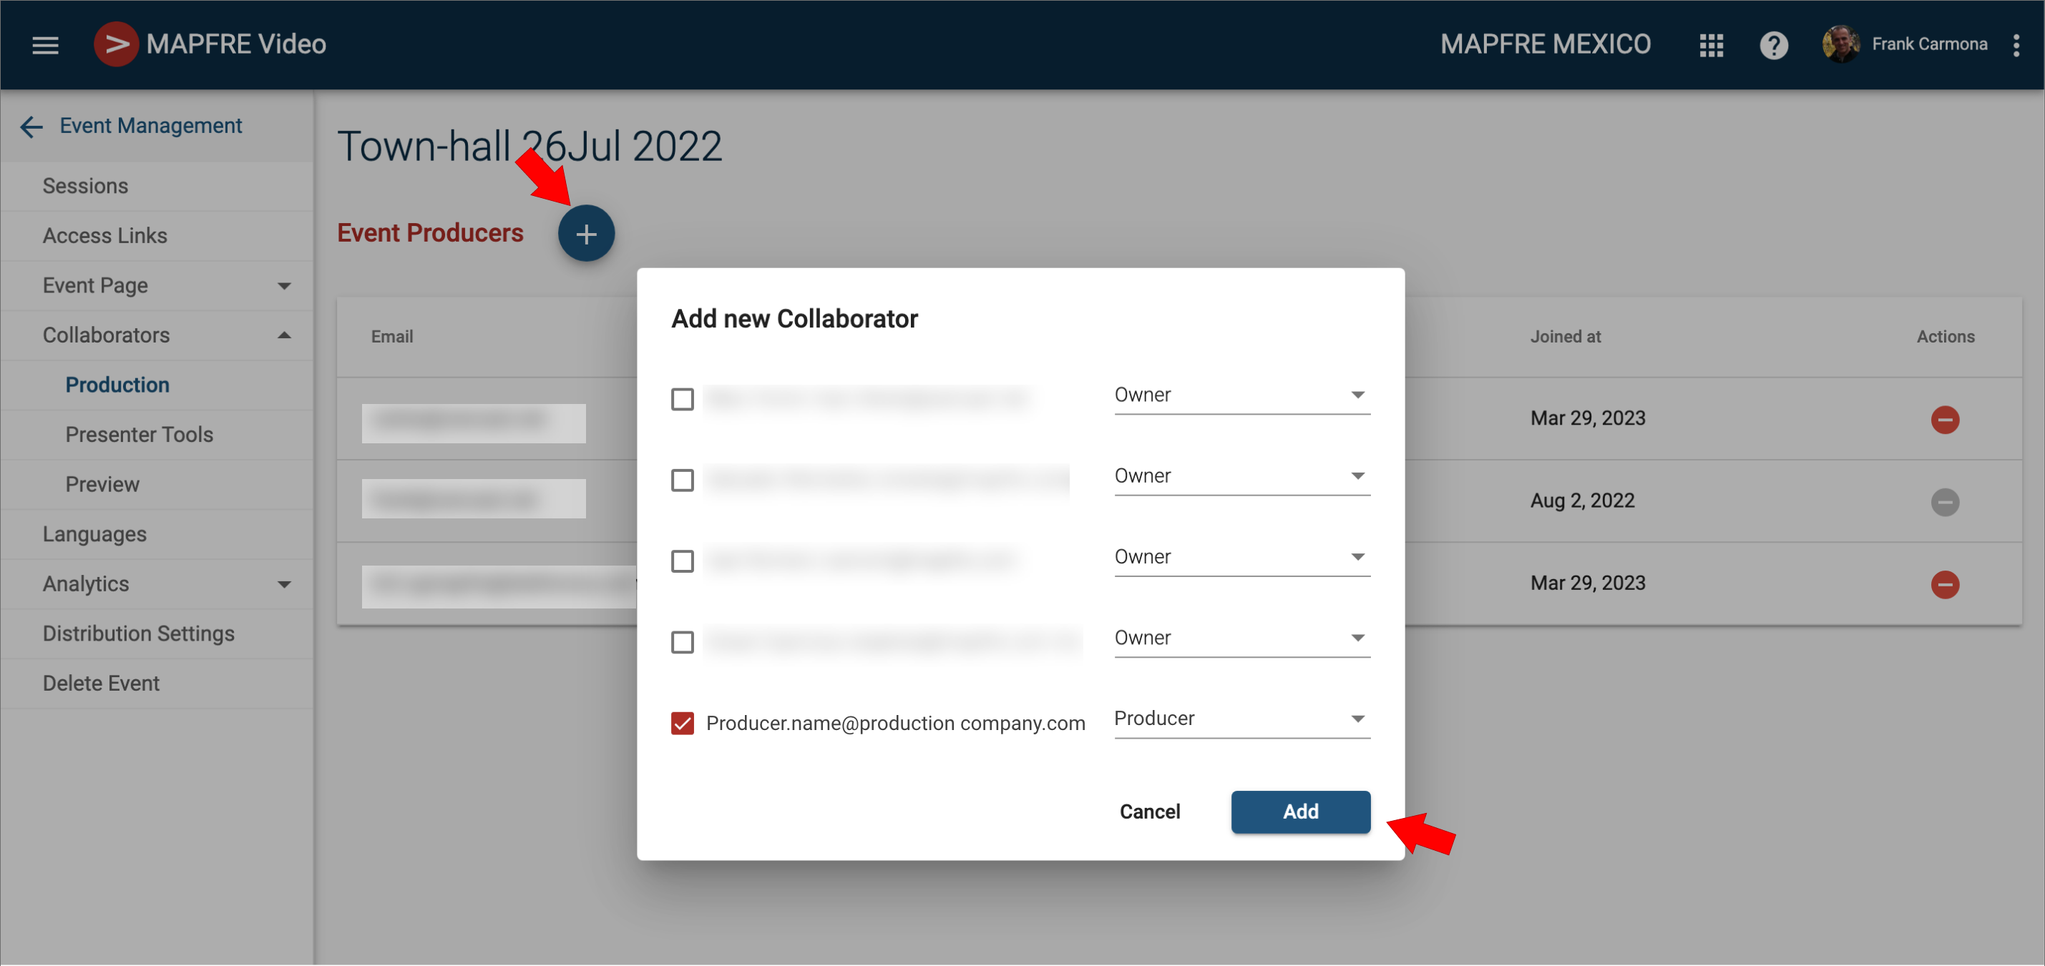The image size is (2045, 966).
Task: Click the plus button beside Event Producers
Action: click(x=586, y=233)
